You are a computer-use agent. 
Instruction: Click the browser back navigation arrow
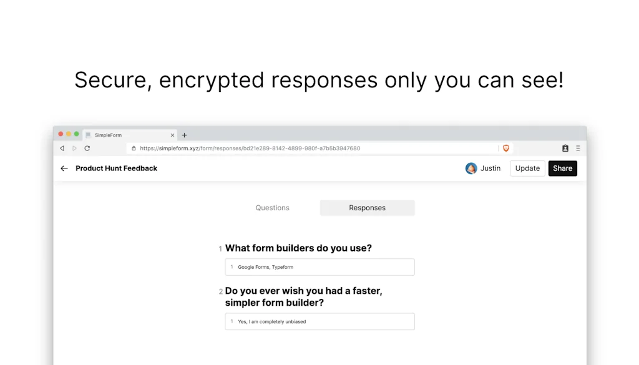coord(62,148)
